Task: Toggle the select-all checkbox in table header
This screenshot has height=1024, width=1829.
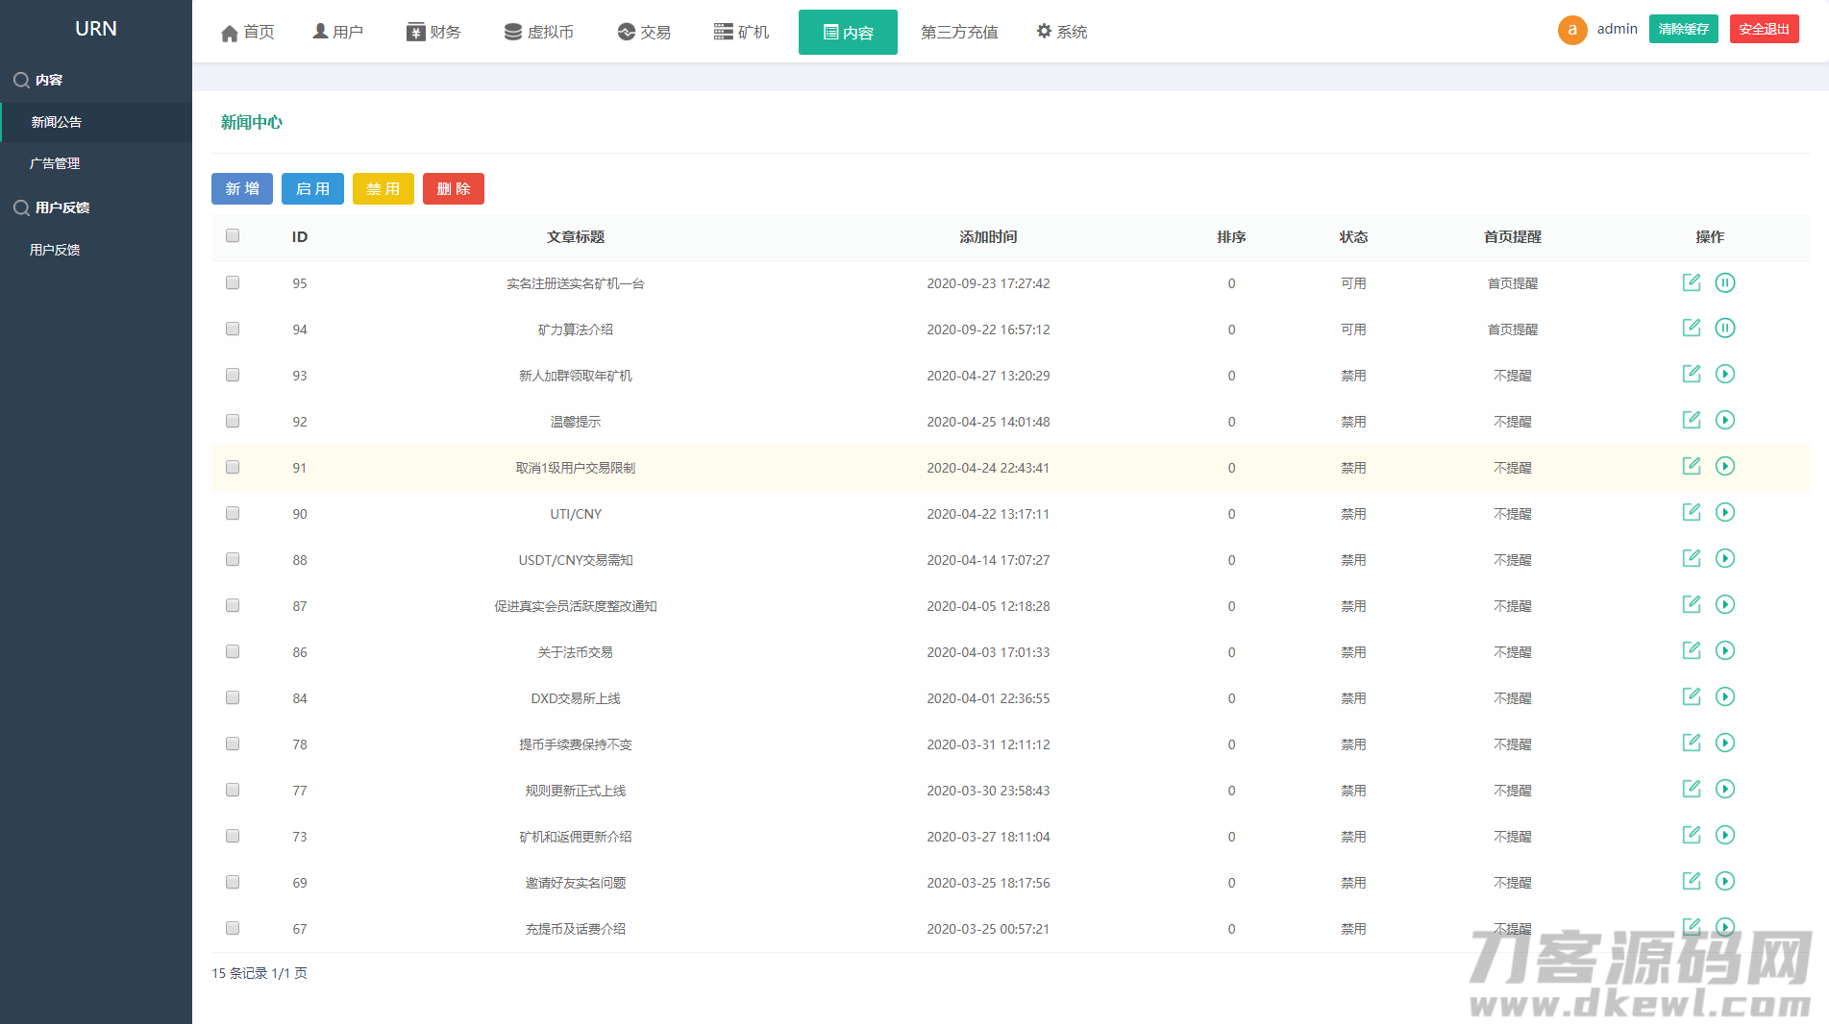Action: tap(233, 236)
